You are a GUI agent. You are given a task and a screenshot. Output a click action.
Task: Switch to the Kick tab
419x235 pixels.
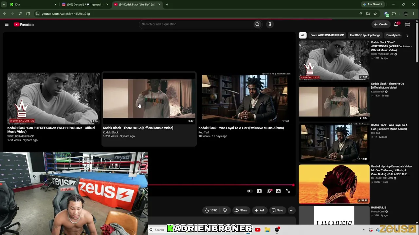pyautogui.click(x=33, y=5)
